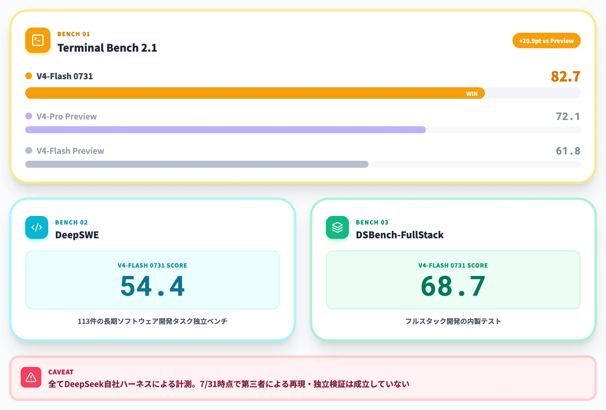Click the BENCH 03 label
This screenshot has width=606, height=410.
372,222
